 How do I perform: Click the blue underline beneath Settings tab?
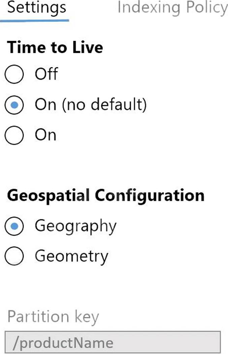35,21
